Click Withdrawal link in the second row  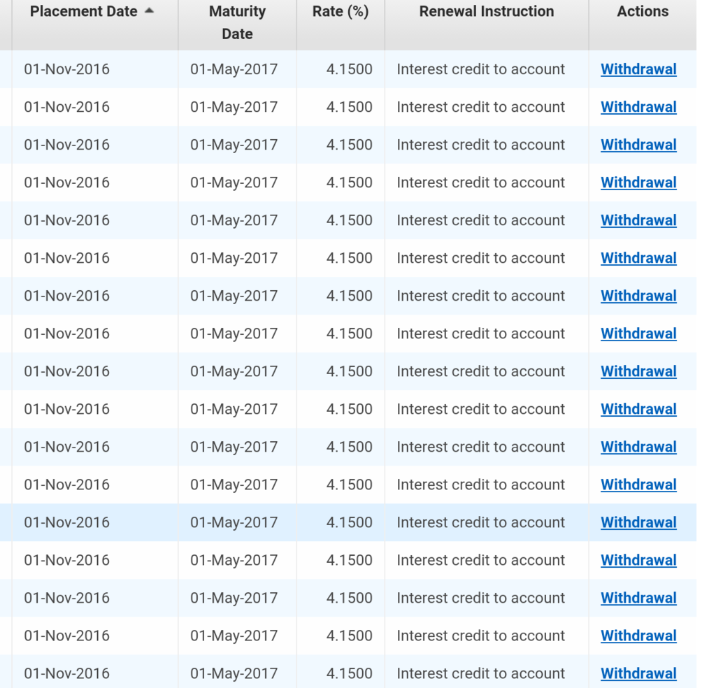pos(638,107)
